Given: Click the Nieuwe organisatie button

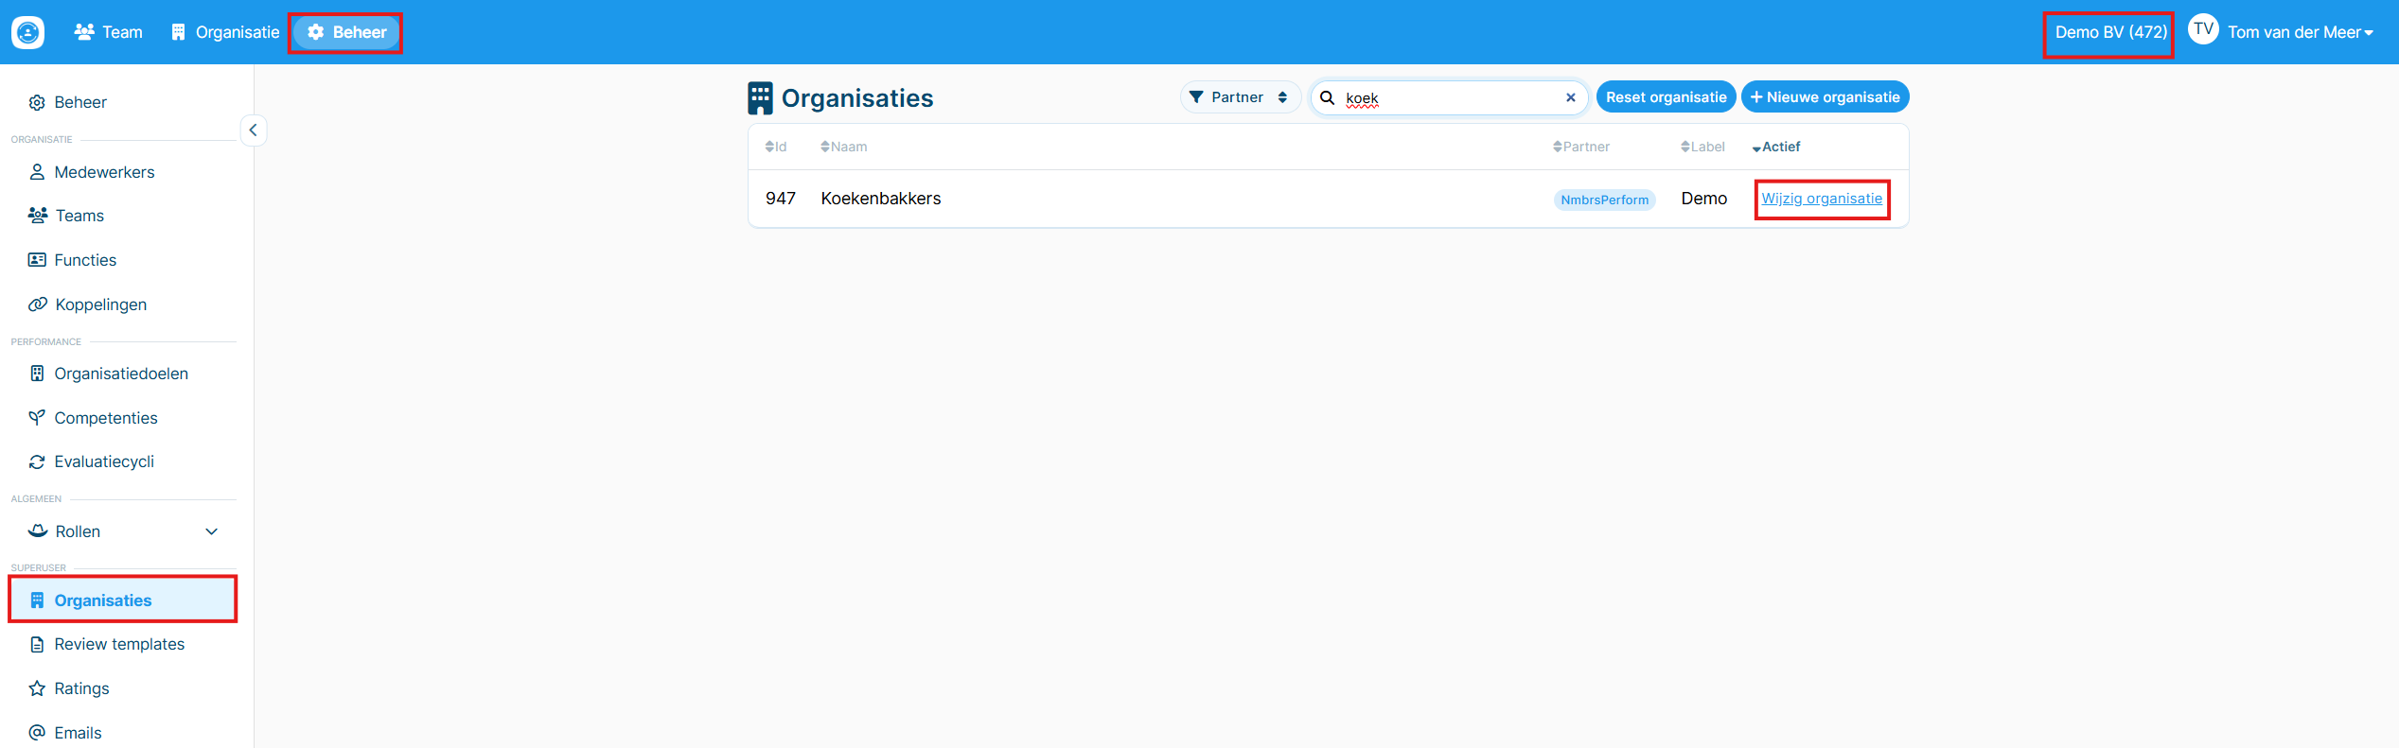Looking at the screenshot, I should tap(1825, 96).
